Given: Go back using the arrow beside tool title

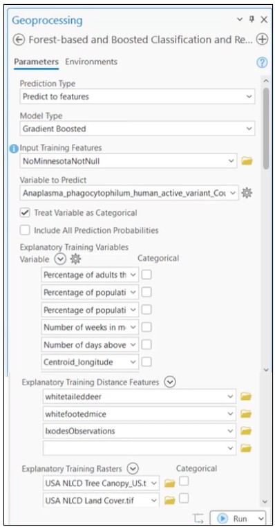Looking at the screenshot, I should [x=19, y=39].
